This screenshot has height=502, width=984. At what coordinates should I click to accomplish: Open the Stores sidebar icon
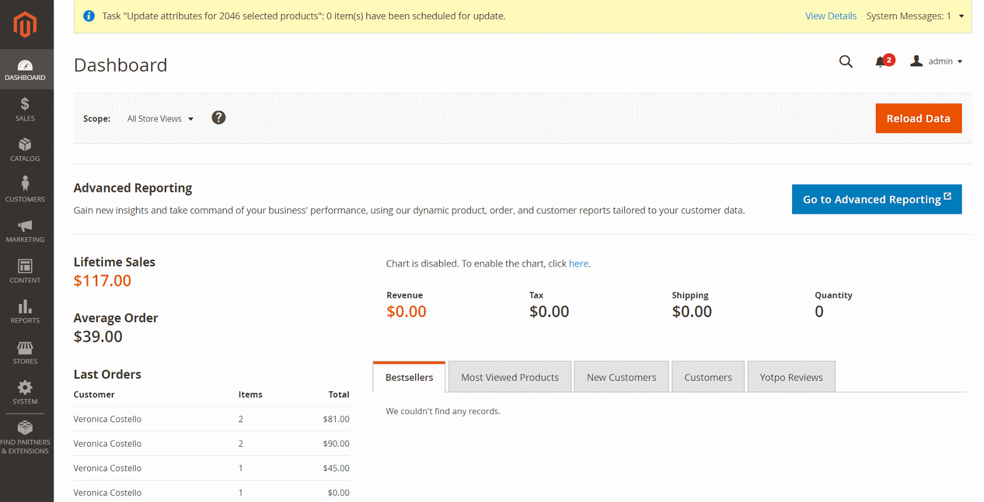click(25, 348)
